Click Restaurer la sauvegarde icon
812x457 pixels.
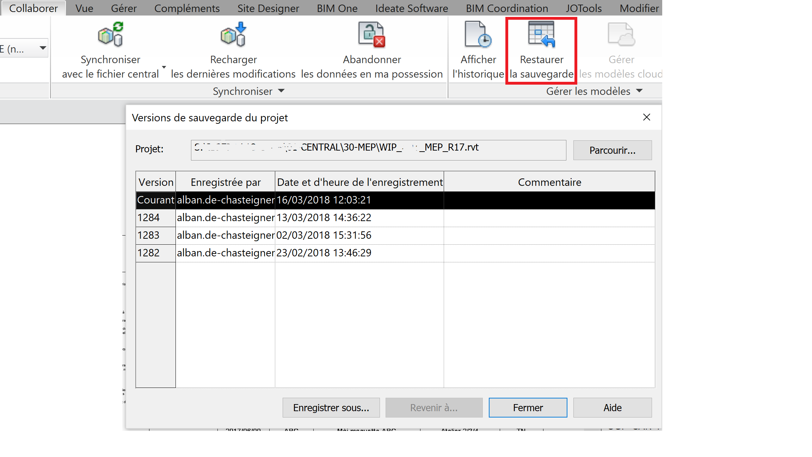pyautogui.click(x=541, y=35)
